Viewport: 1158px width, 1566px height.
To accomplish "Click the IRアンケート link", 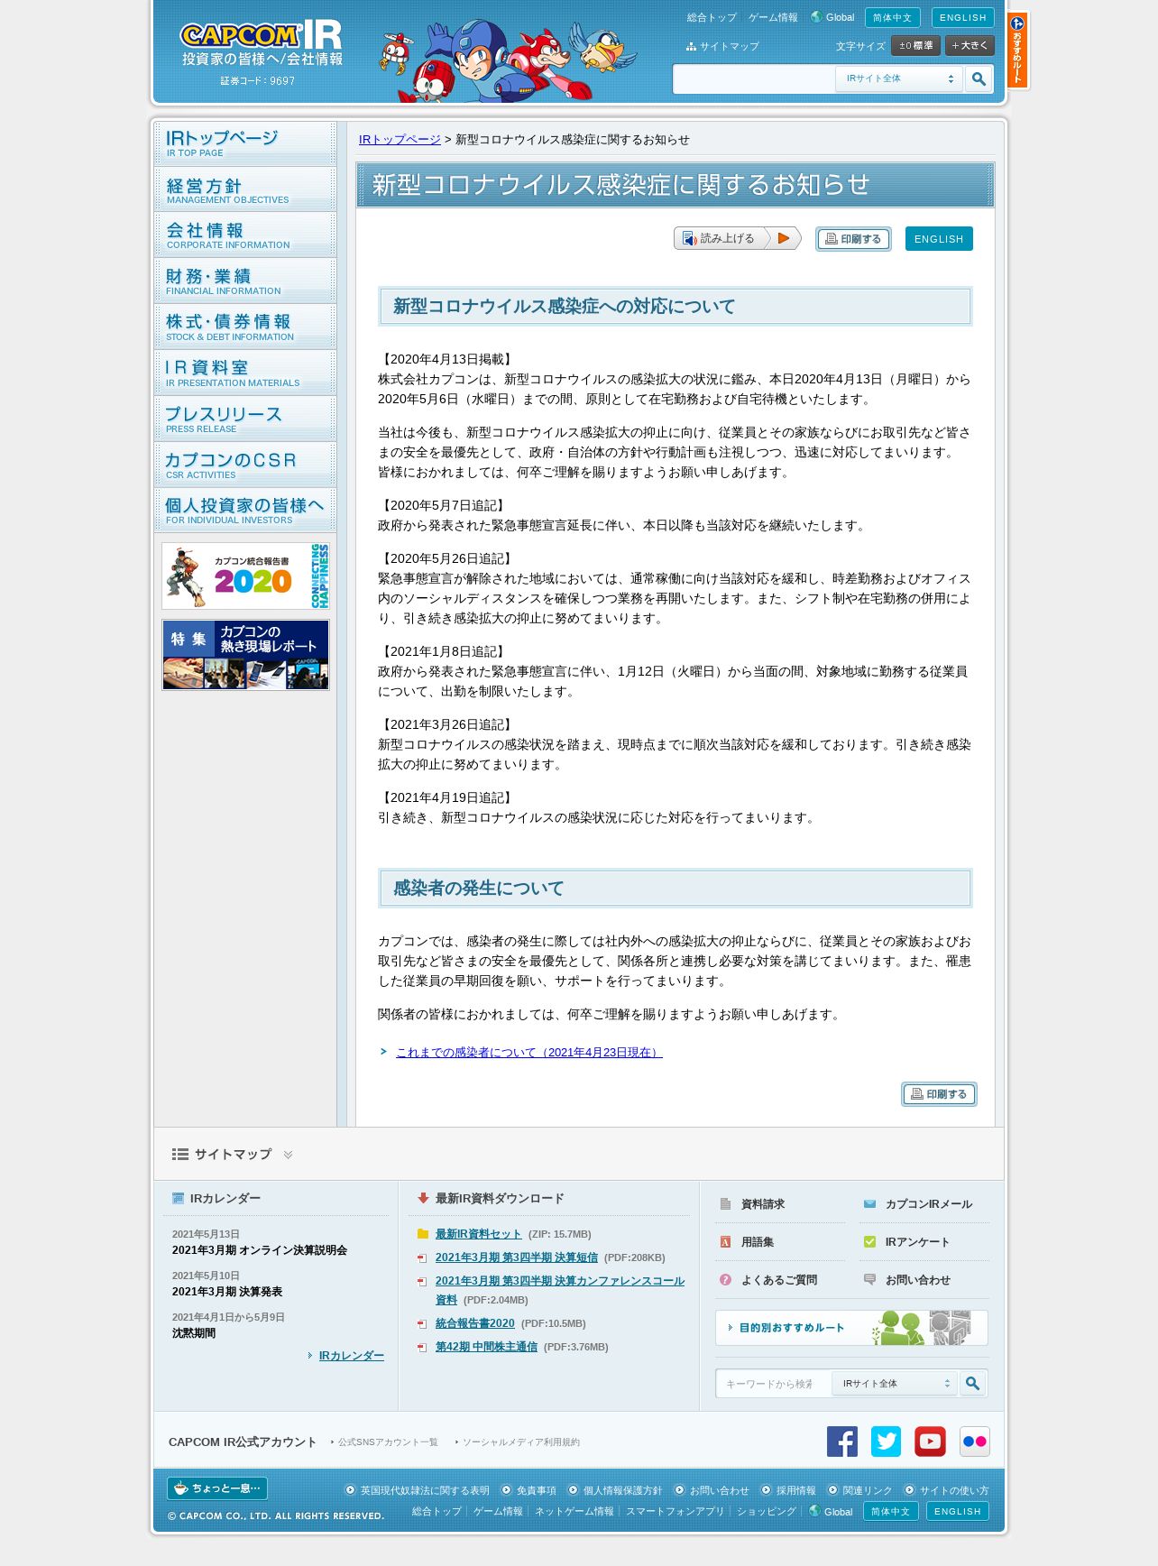I will [917, 1242].
